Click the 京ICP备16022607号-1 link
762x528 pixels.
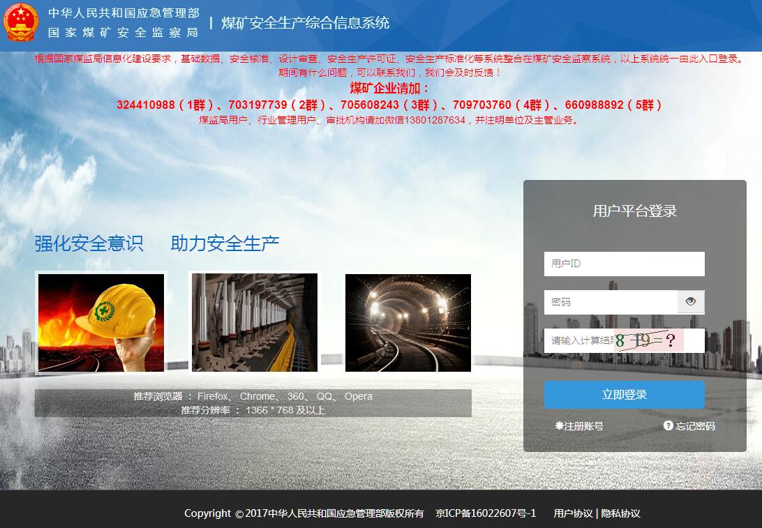[x=486, y=513]
